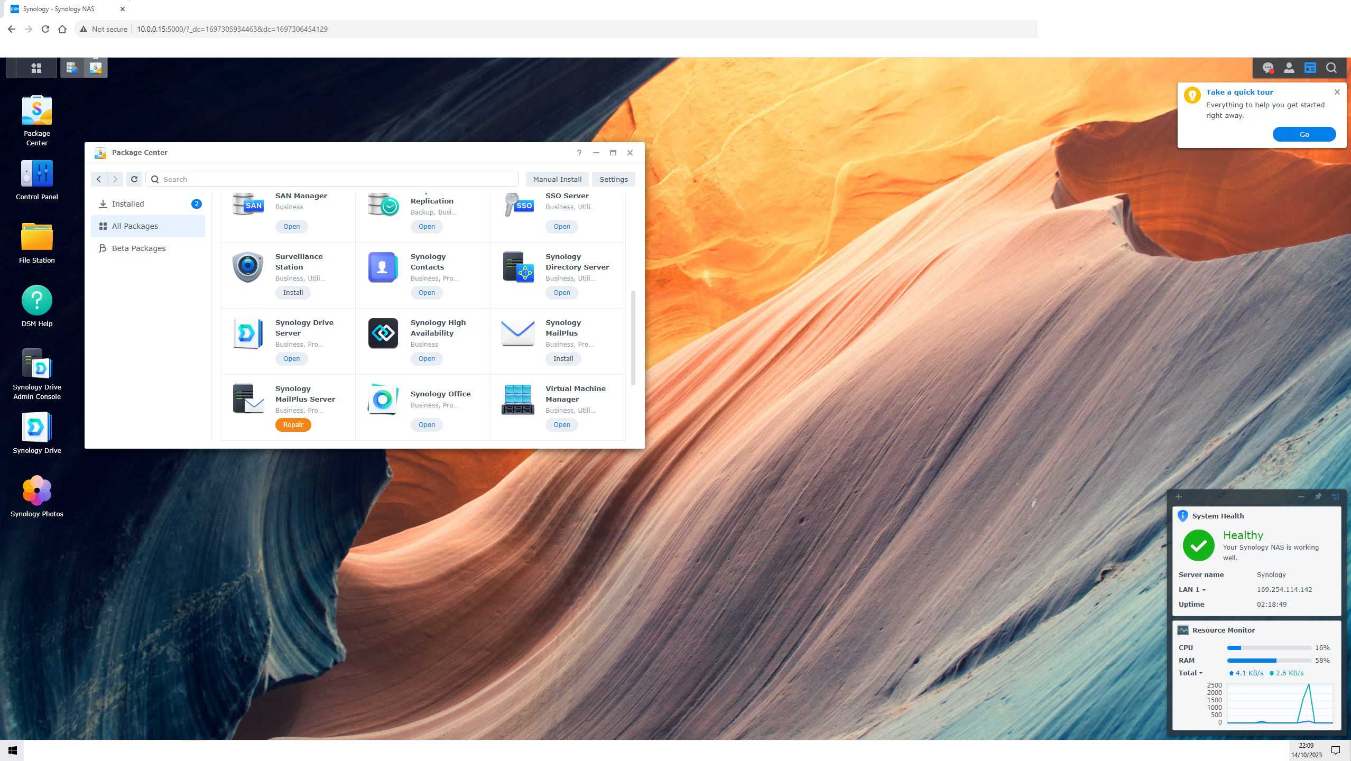Reload the browser page
The width and height of the screenshot is (1351, 761).
point(45,29)
